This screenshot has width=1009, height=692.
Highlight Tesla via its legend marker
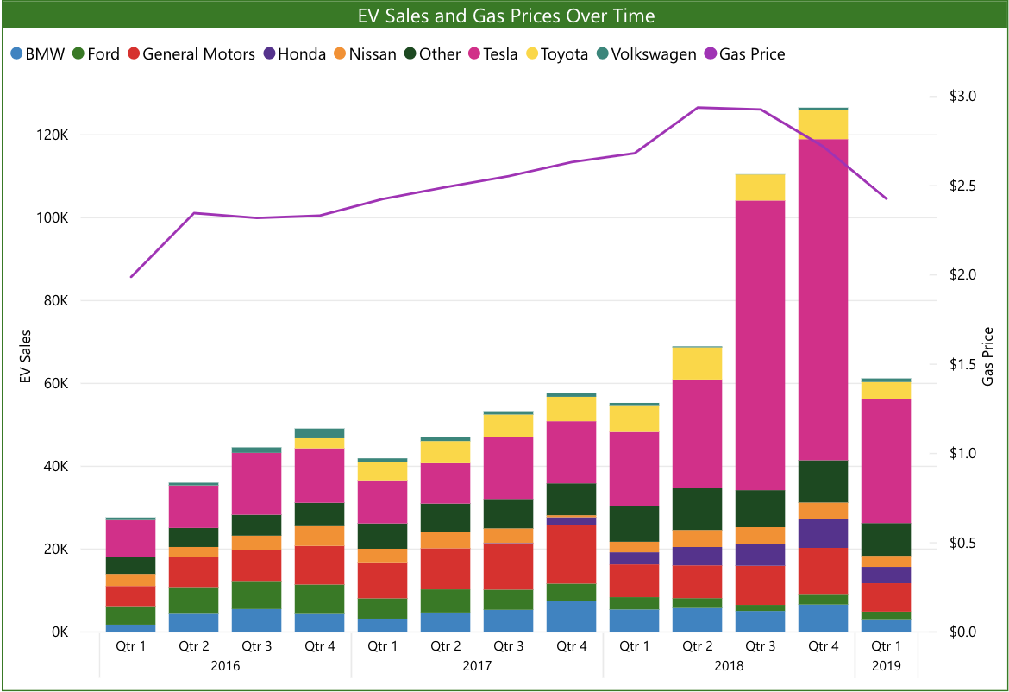[474, 54]
